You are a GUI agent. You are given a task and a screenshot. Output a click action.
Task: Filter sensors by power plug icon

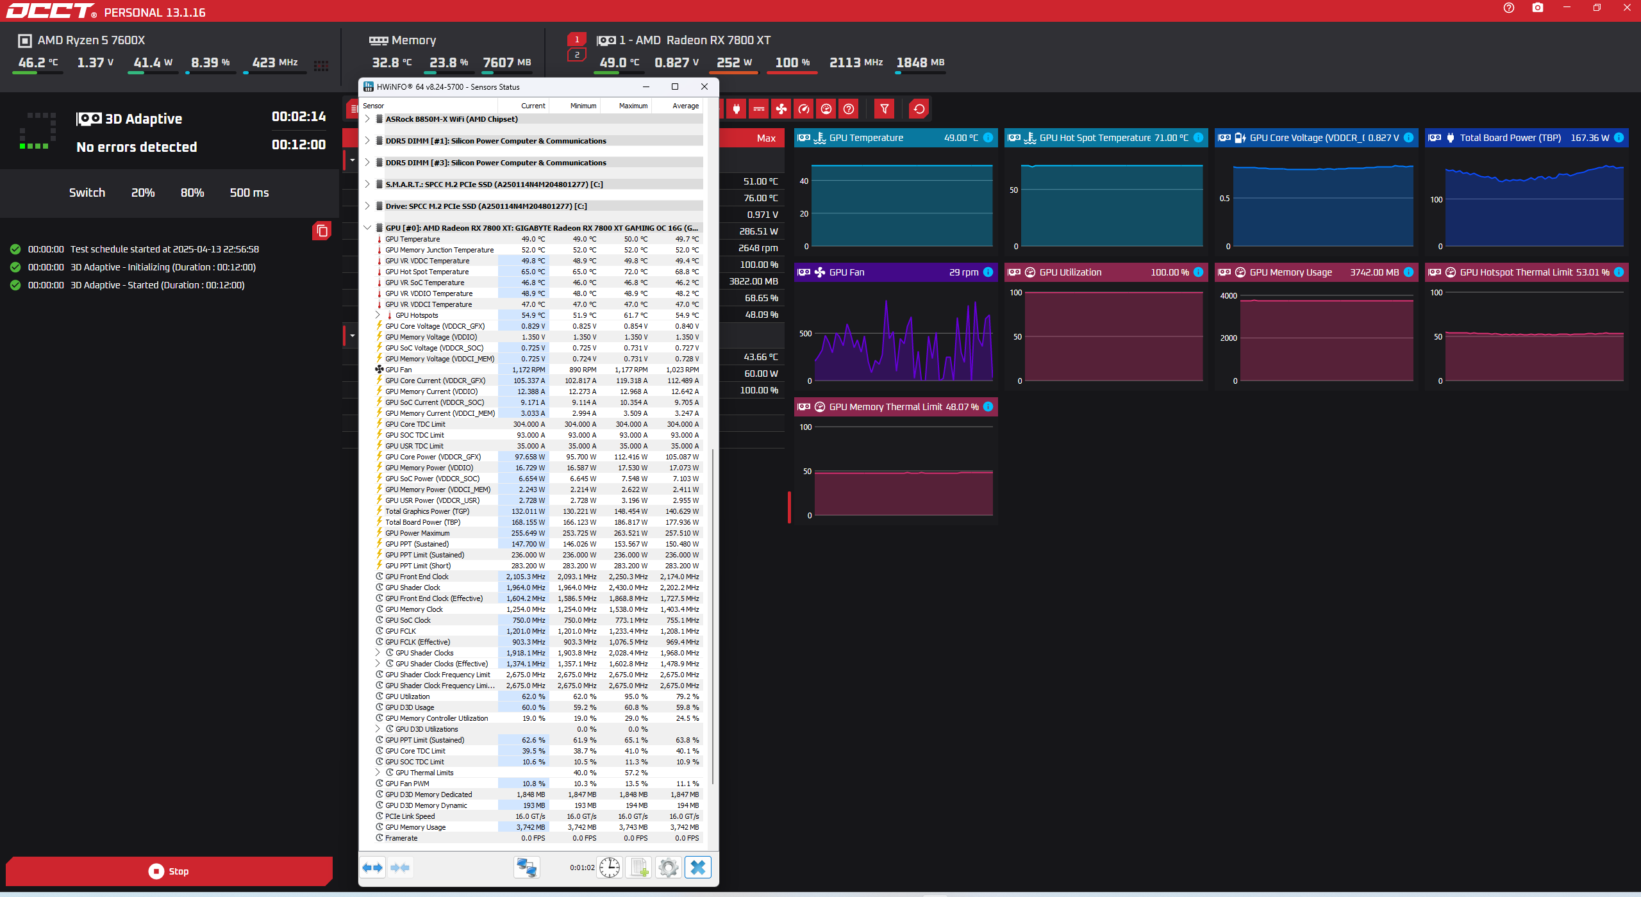click(737, 109)
